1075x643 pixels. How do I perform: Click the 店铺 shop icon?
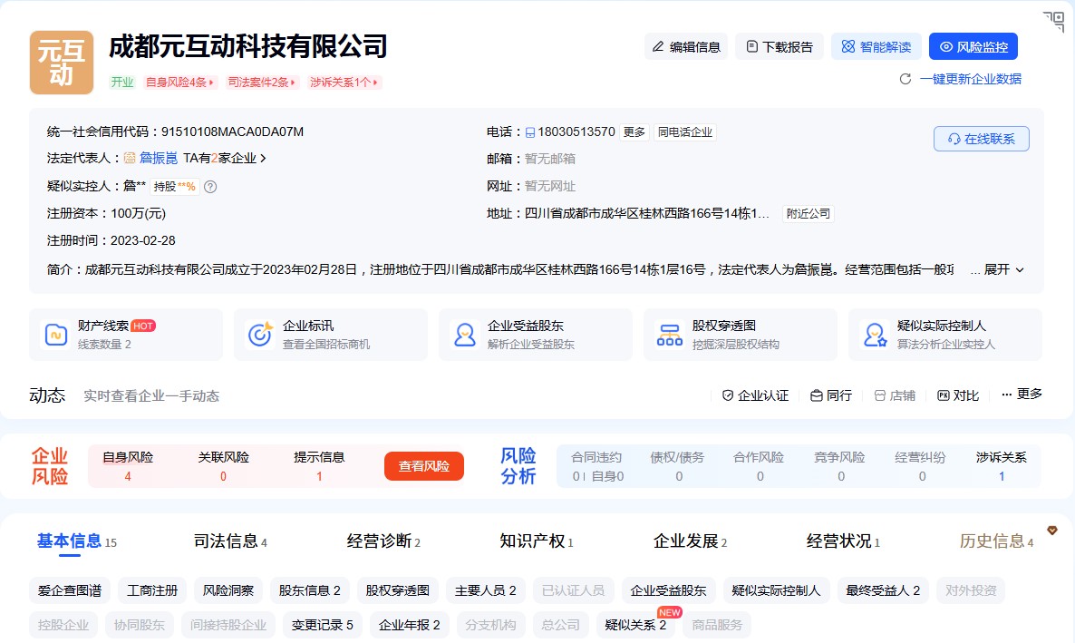[879, 396]
